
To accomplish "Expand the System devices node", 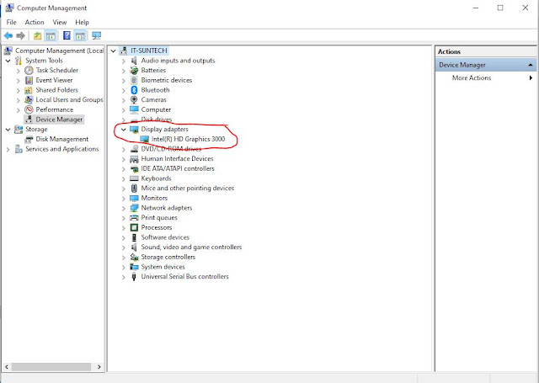I will click(x=124, y=267).
